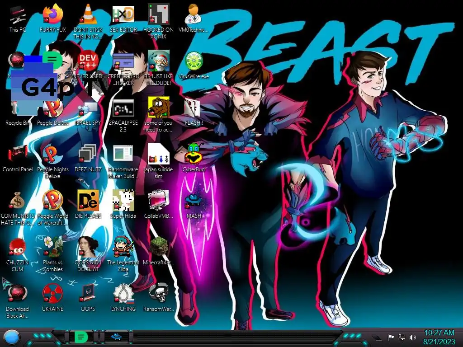The width and height of the screenshot is (463, 347).
Task: Open the money bag COMMUNISTS HATE THIS shortcut
Action: coord(18,208)
